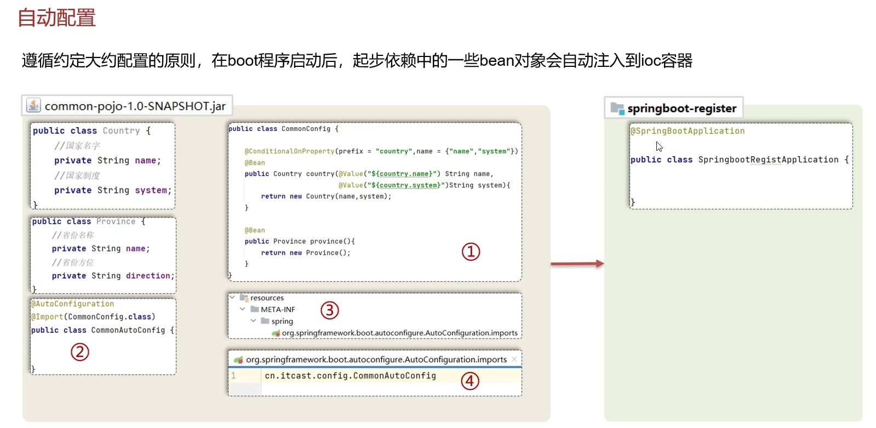Close the AutoConfiguration.imports editor tab

(514, 359)
